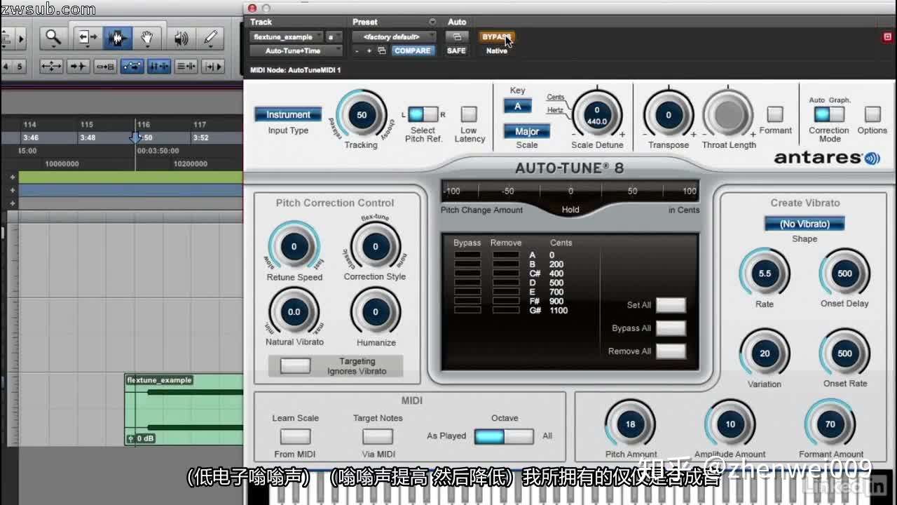Toggle Mirrored MIDI Editing icon
This screenshot has height=505, width=897.
point(105,67)
